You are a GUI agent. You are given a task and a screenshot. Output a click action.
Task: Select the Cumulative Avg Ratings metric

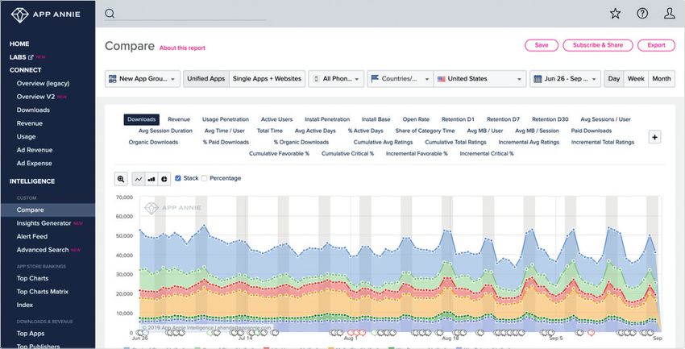pyautogui.click(x=383, y=142)
